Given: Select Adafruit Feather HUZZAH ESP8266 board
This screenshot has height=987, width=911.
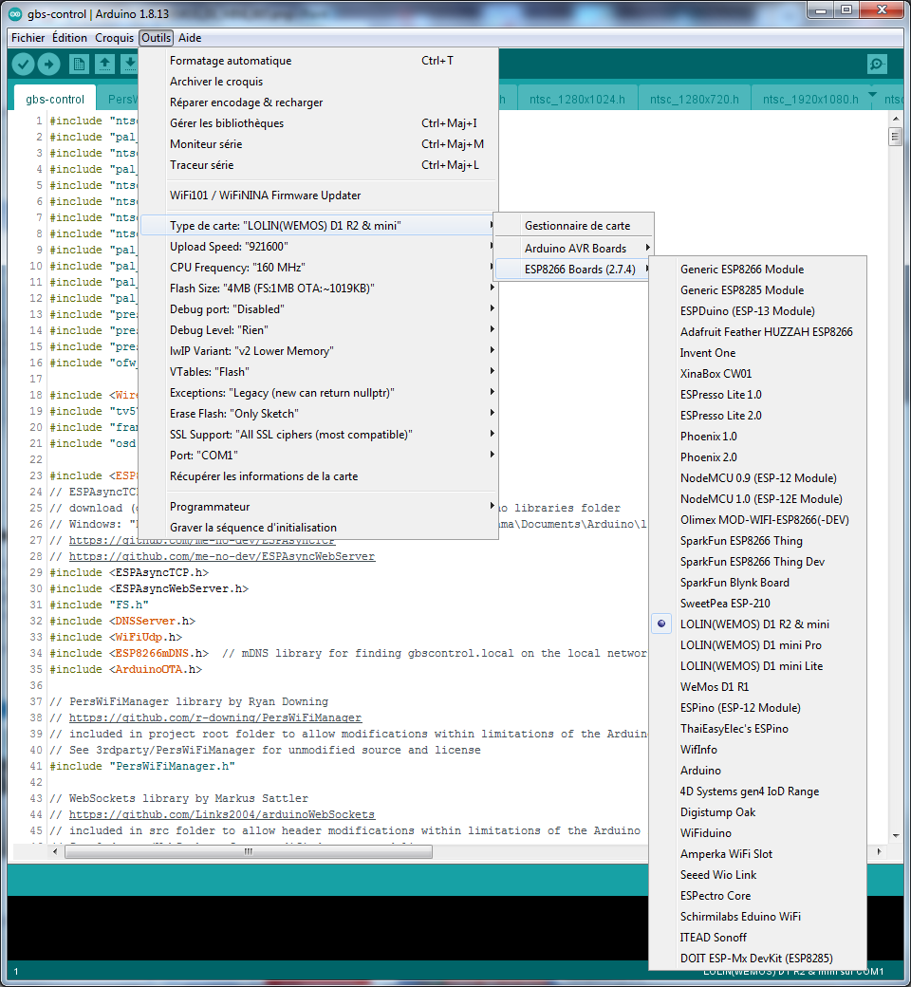Looking at the screenshot, I should tap(758, 332).
